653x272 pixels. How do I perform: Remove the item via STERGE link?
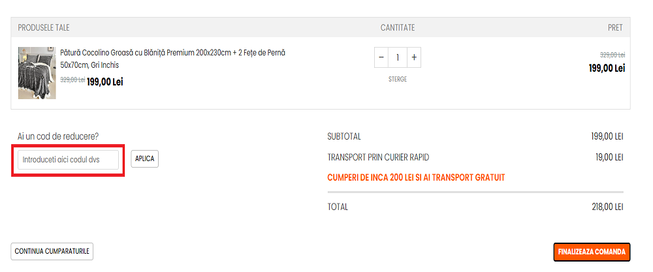point(397,80)
